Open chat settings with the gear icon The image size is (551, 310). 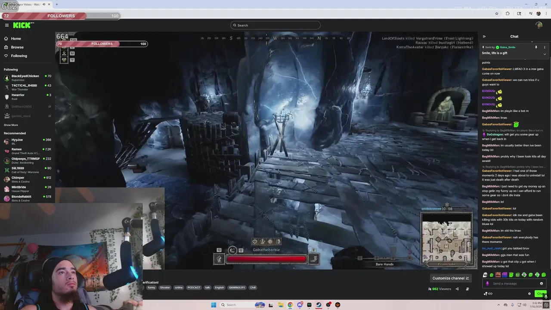(529, 294)
